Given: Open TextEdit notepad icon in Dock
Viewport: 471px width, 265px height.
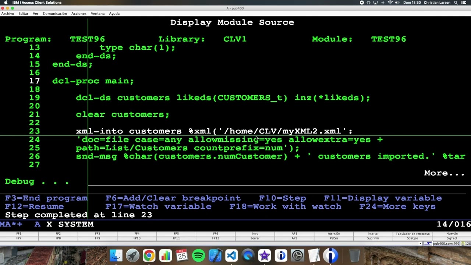Looking at the screenshot, I should 314,255.
